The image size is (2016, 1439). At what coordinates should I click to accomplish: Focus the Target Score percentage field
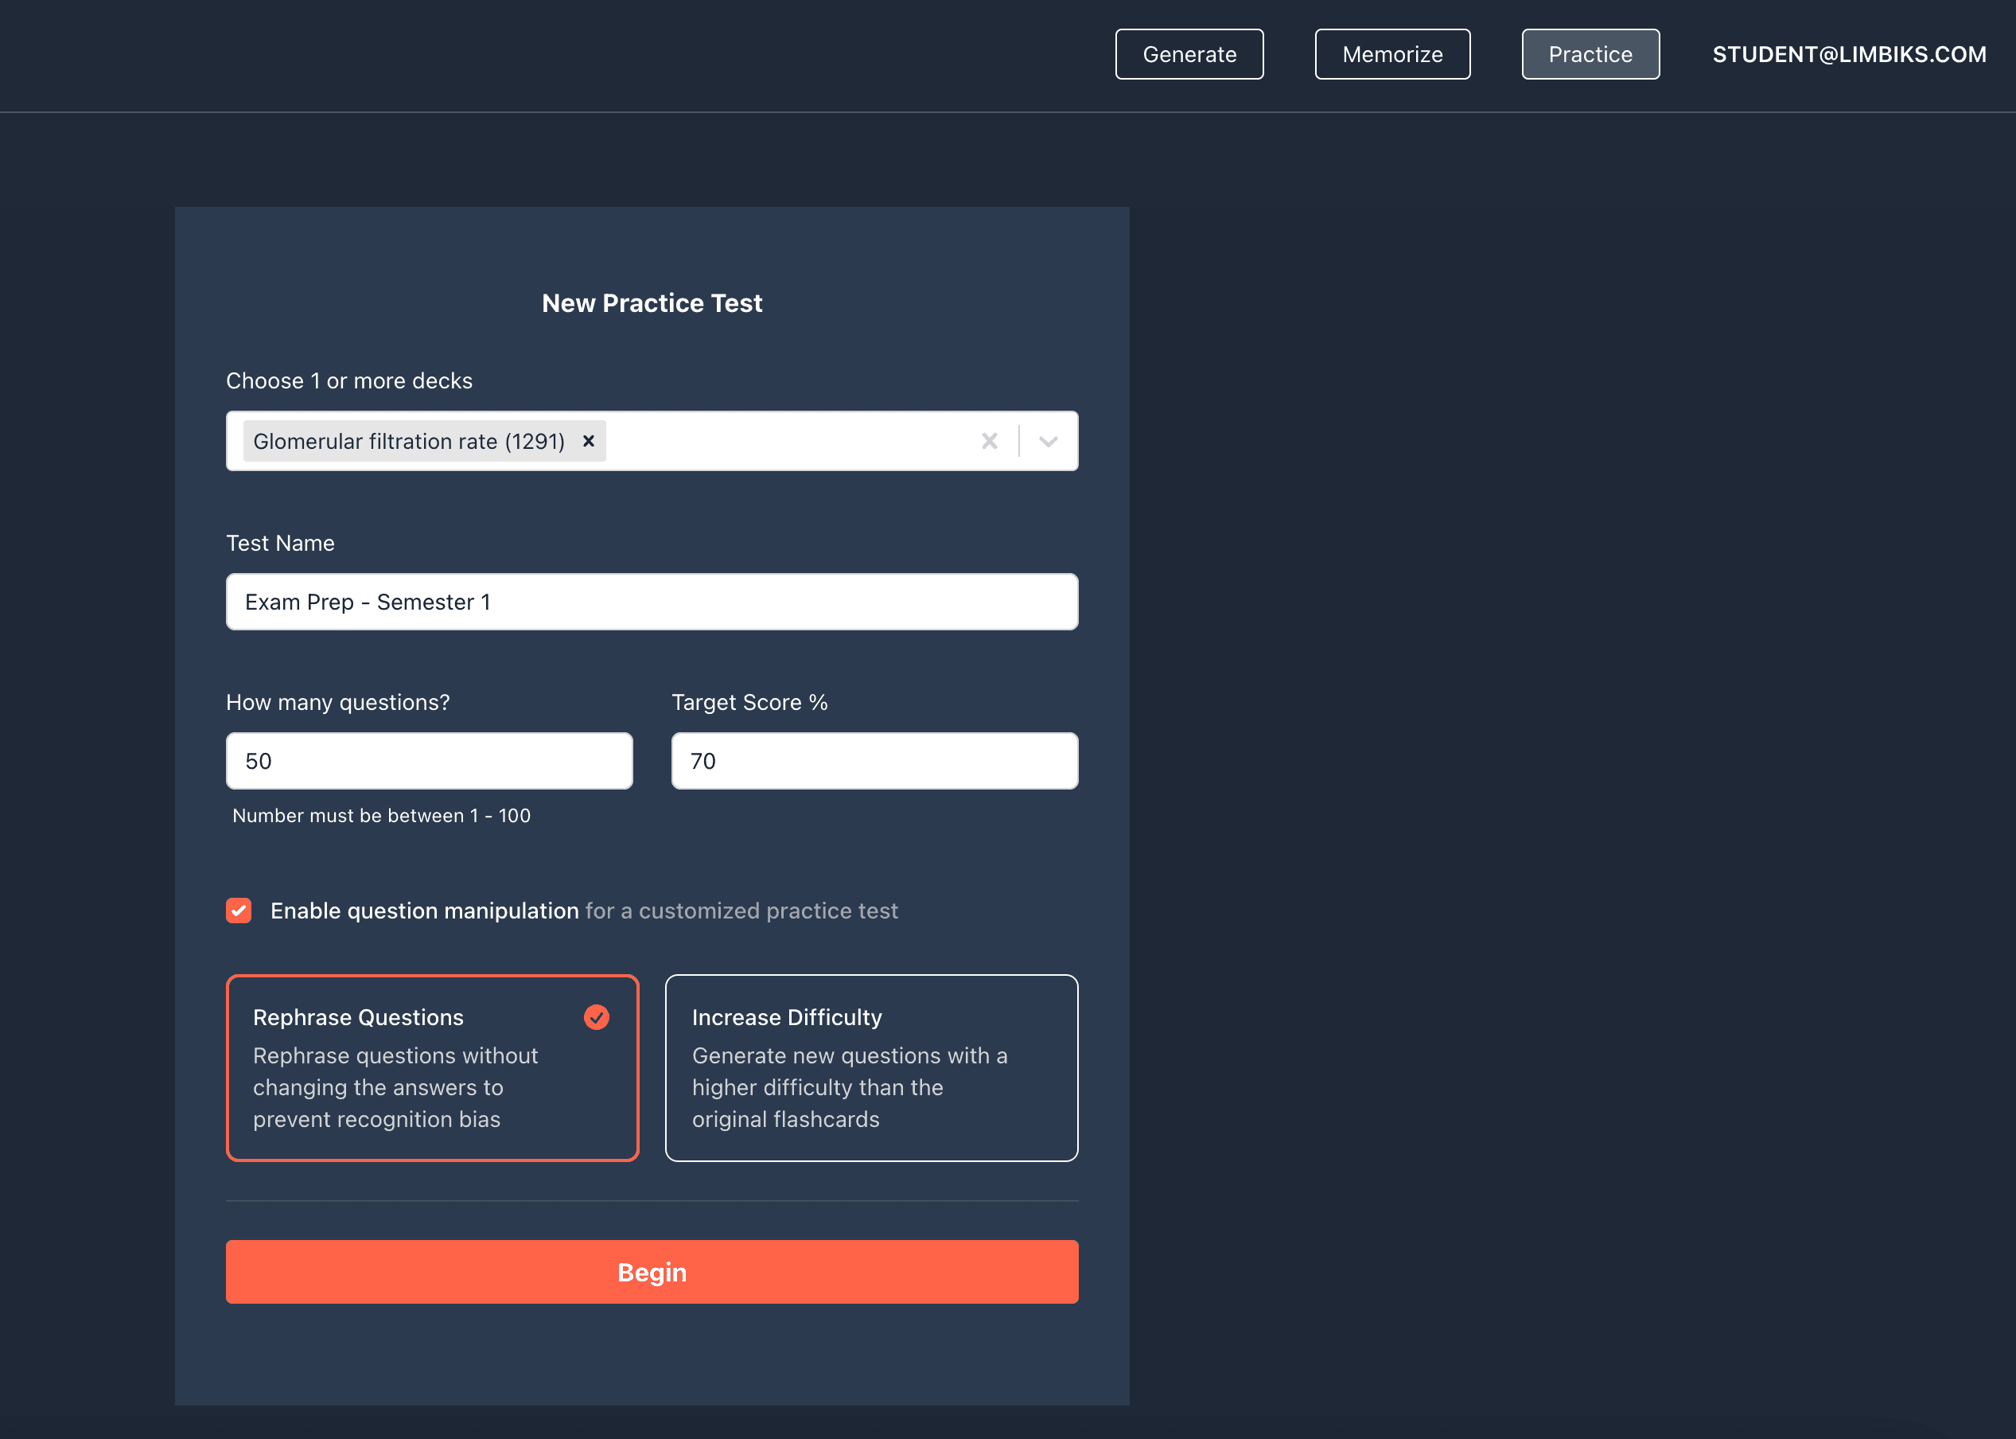pyautogui.click(x=874, y=760)
